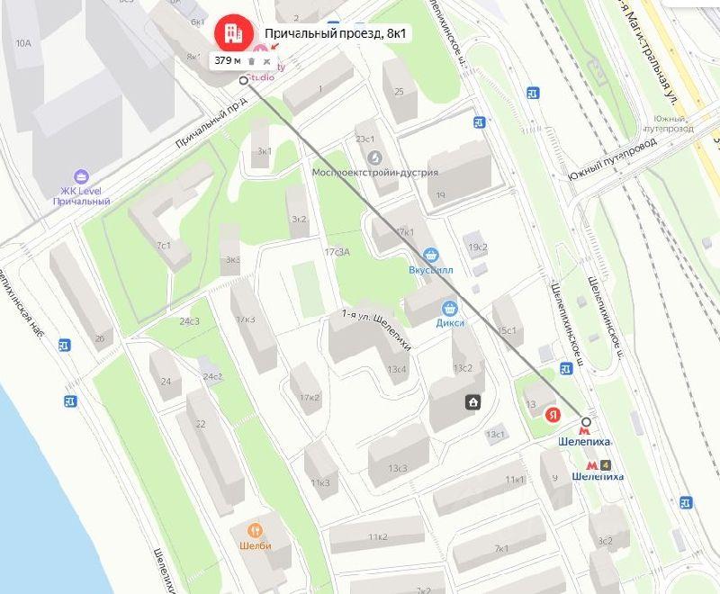Select the Дикси store basket icon
The height and width of the screenshot is (594, 720).
pos(449,308)
